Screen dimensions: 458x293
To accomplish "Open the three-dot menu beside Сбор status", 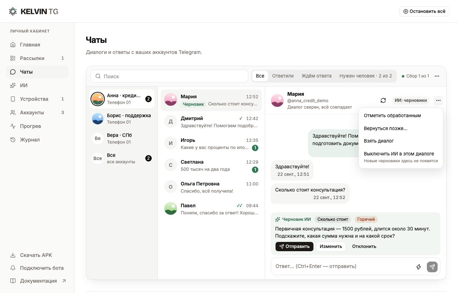I will tap(437, 76).
